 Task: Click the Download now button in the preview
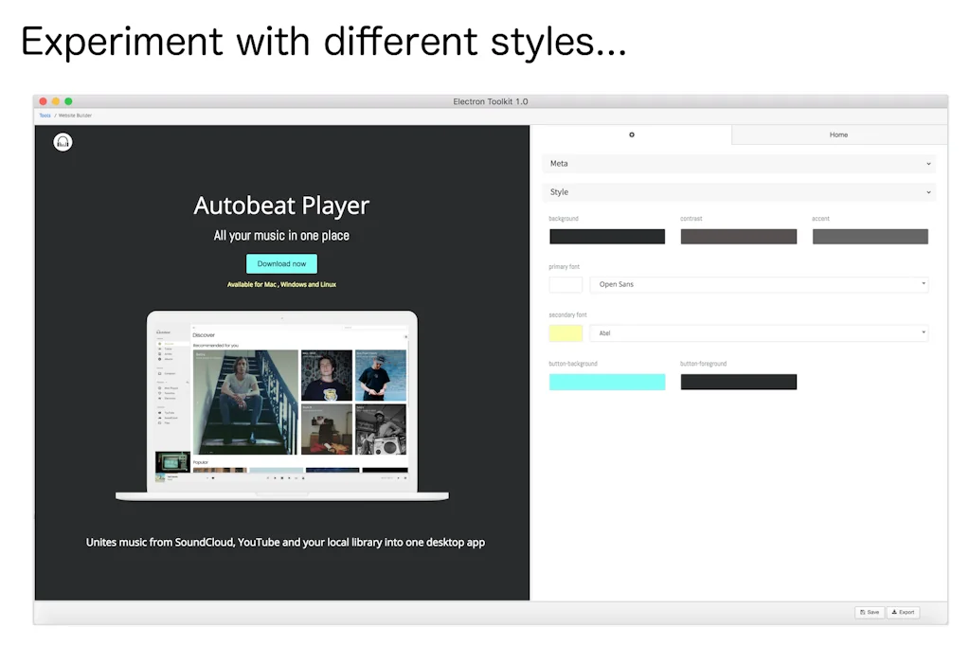280,263
